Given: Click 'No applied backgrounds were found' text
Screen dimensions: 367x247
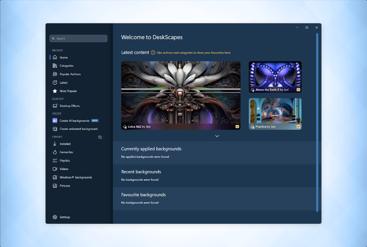Looking at the screenshot, I should [145, 157].
